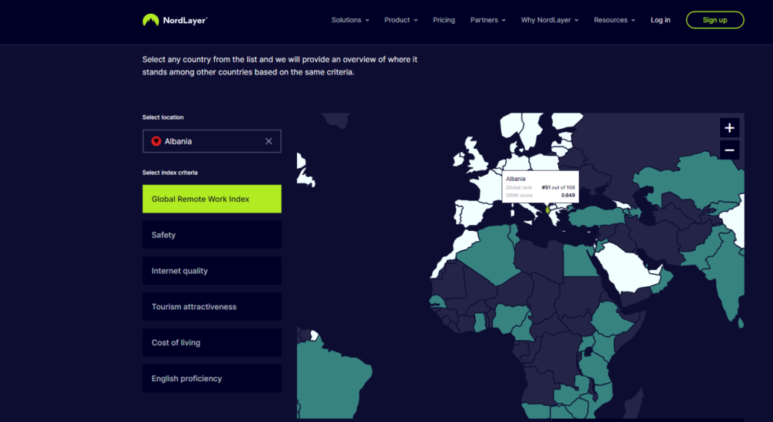Viewport: 773px width, 422px height.
Task: Zoom in on the map with plus
Action: [x=729, y=128]
